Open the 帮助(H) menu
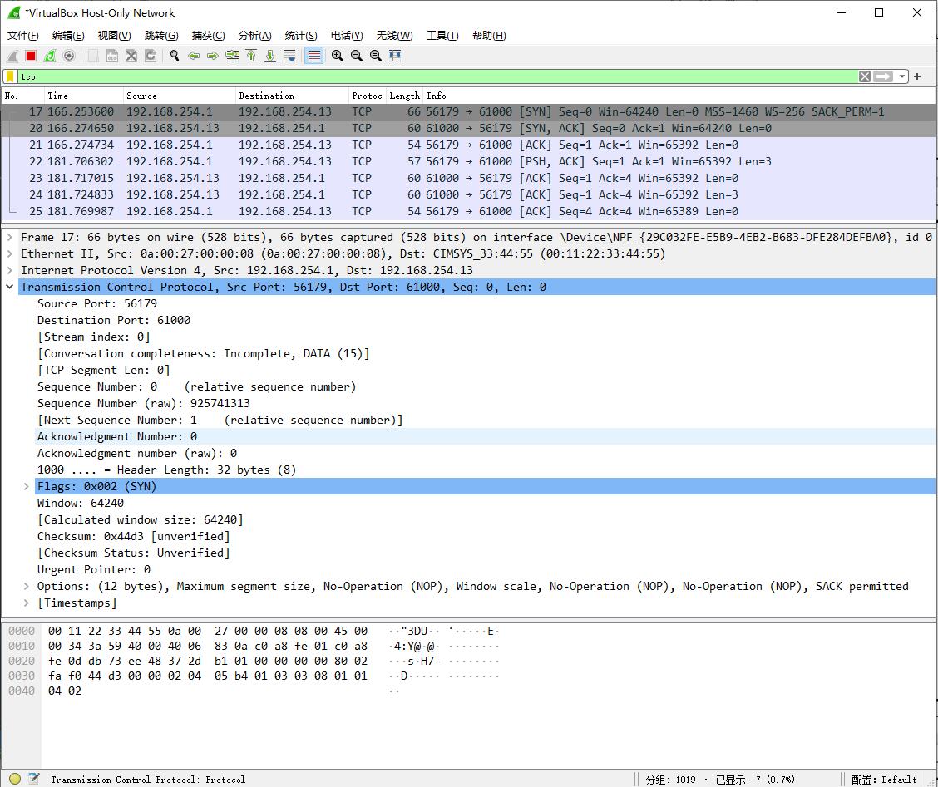The height and width of the screenshot is (787, 938). pyautogui.click(x=489, y=36)
